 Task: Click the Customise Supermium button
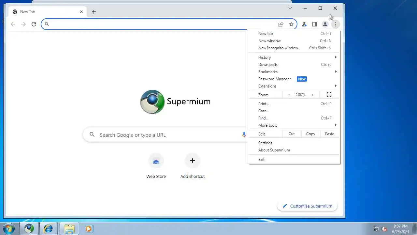307,206
